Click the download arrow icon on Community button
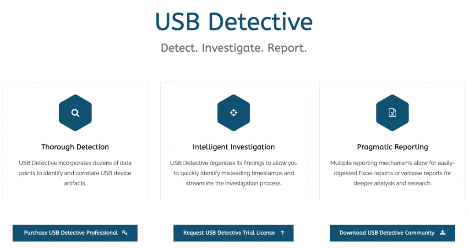This screenshot has height=248, width=469. click(x=442, y=233)
